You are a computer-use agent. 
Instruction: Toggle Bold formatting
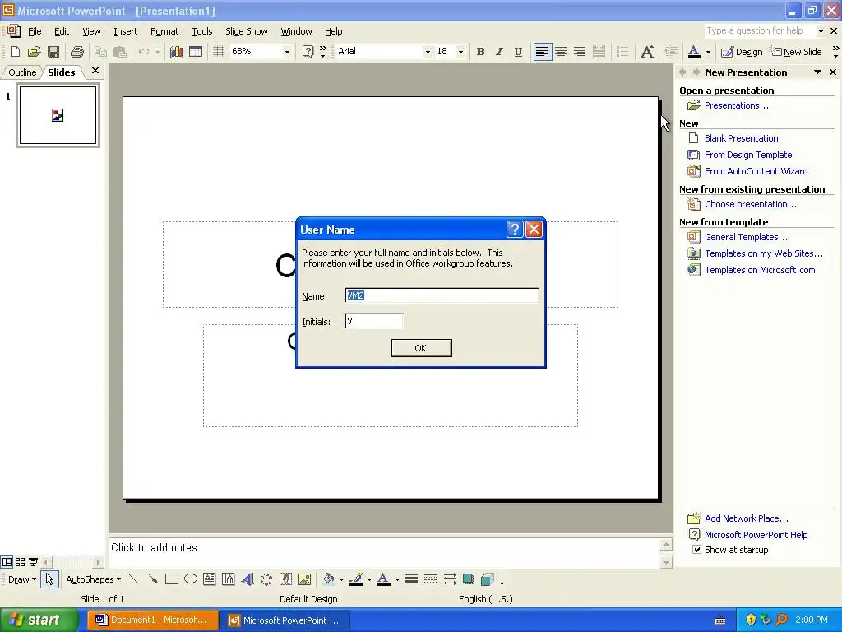[480, 52]
